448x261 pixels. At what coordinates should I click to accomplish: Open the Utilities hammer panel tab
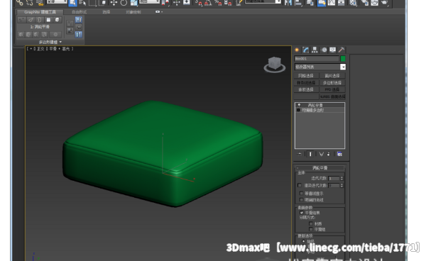pyautogui.click(x=342, y=50)
